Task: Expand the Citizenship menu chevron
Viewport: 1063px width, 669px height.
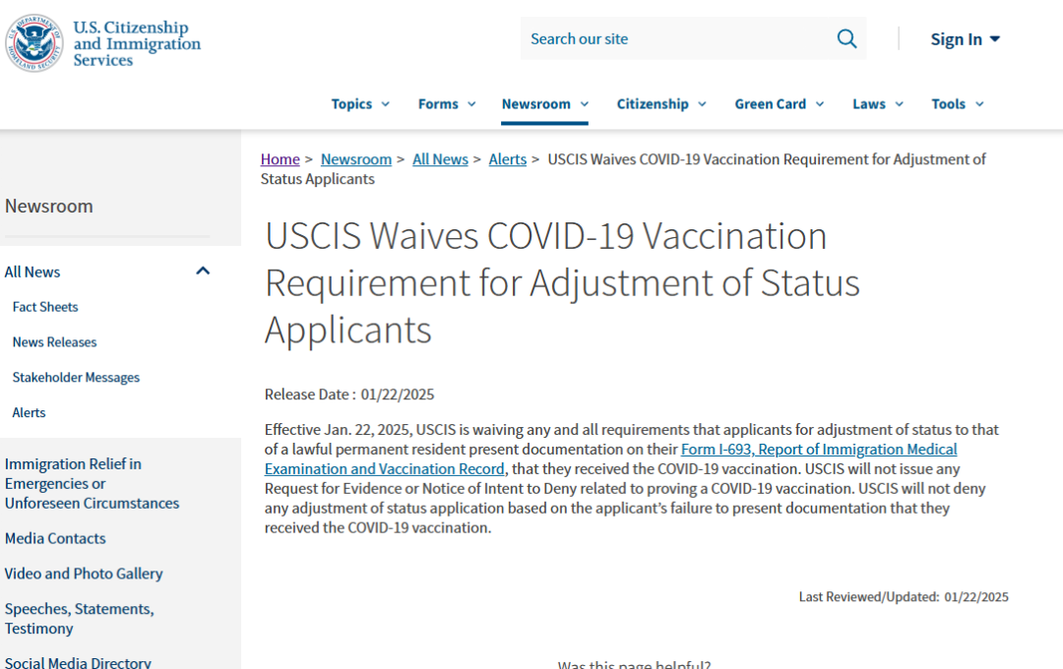Action: [703, 103]
